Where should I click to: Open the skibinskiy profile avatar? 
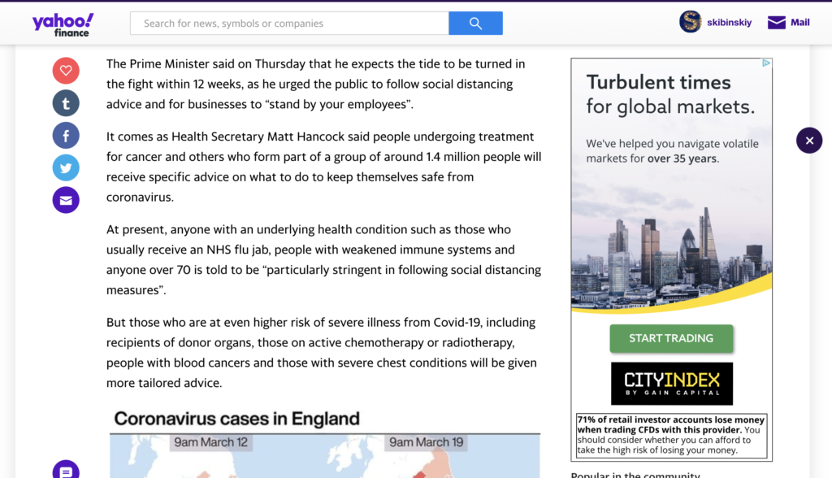click(691, 22)
